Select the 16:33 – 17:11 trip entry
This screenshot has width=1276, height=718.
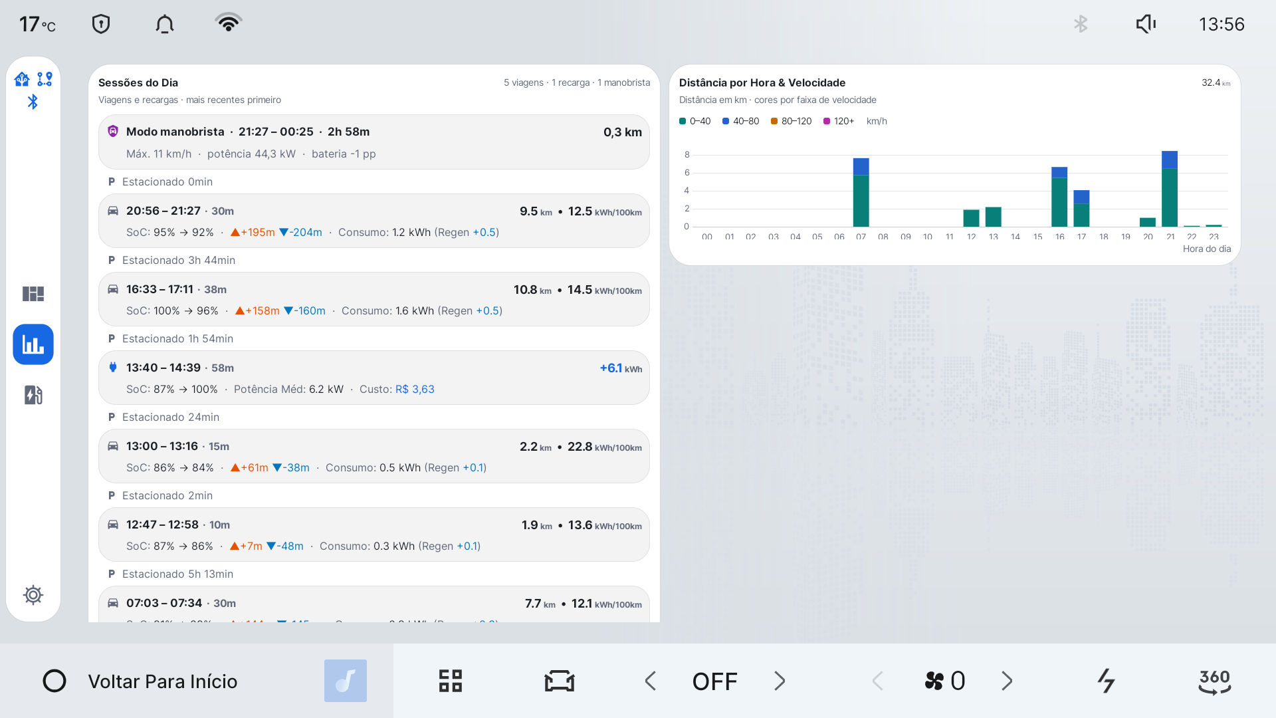click(374, 299)
